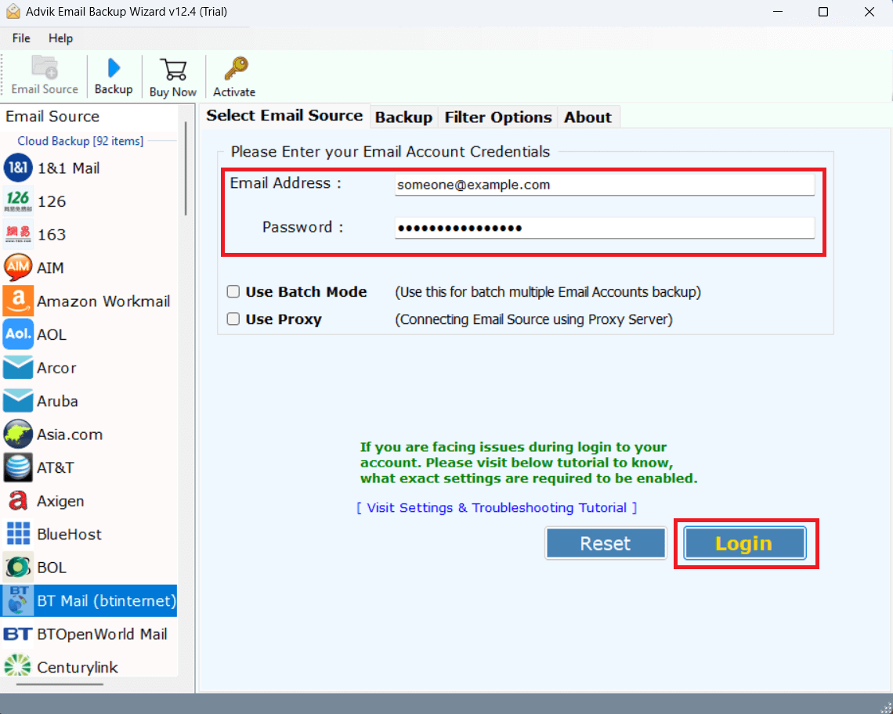Select the Aruba envelope icon
Viewport: 893px width, 714px height.
tap(18, 401)
